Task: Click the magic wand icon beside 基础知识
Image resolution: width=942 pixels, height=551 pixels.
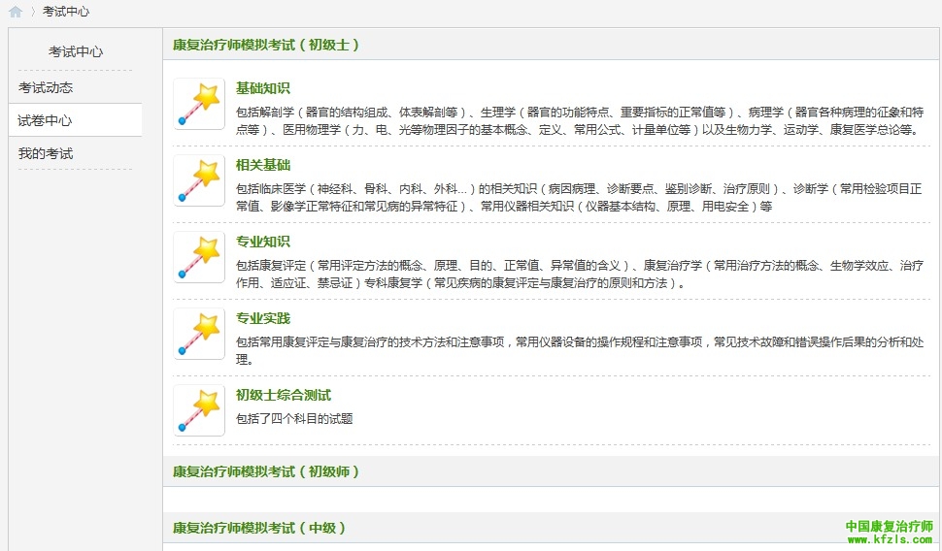Action: (199, 104)
